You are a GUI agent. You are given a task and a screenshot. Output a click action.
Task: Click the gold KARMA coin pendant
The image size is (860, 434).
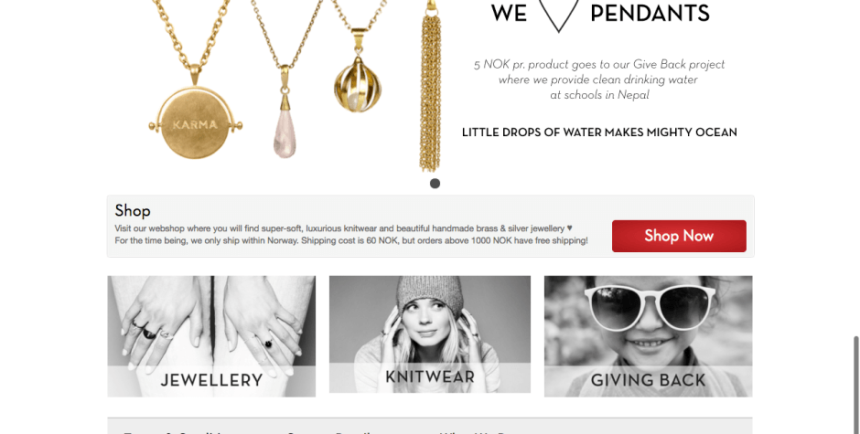(x=195, y=122)
